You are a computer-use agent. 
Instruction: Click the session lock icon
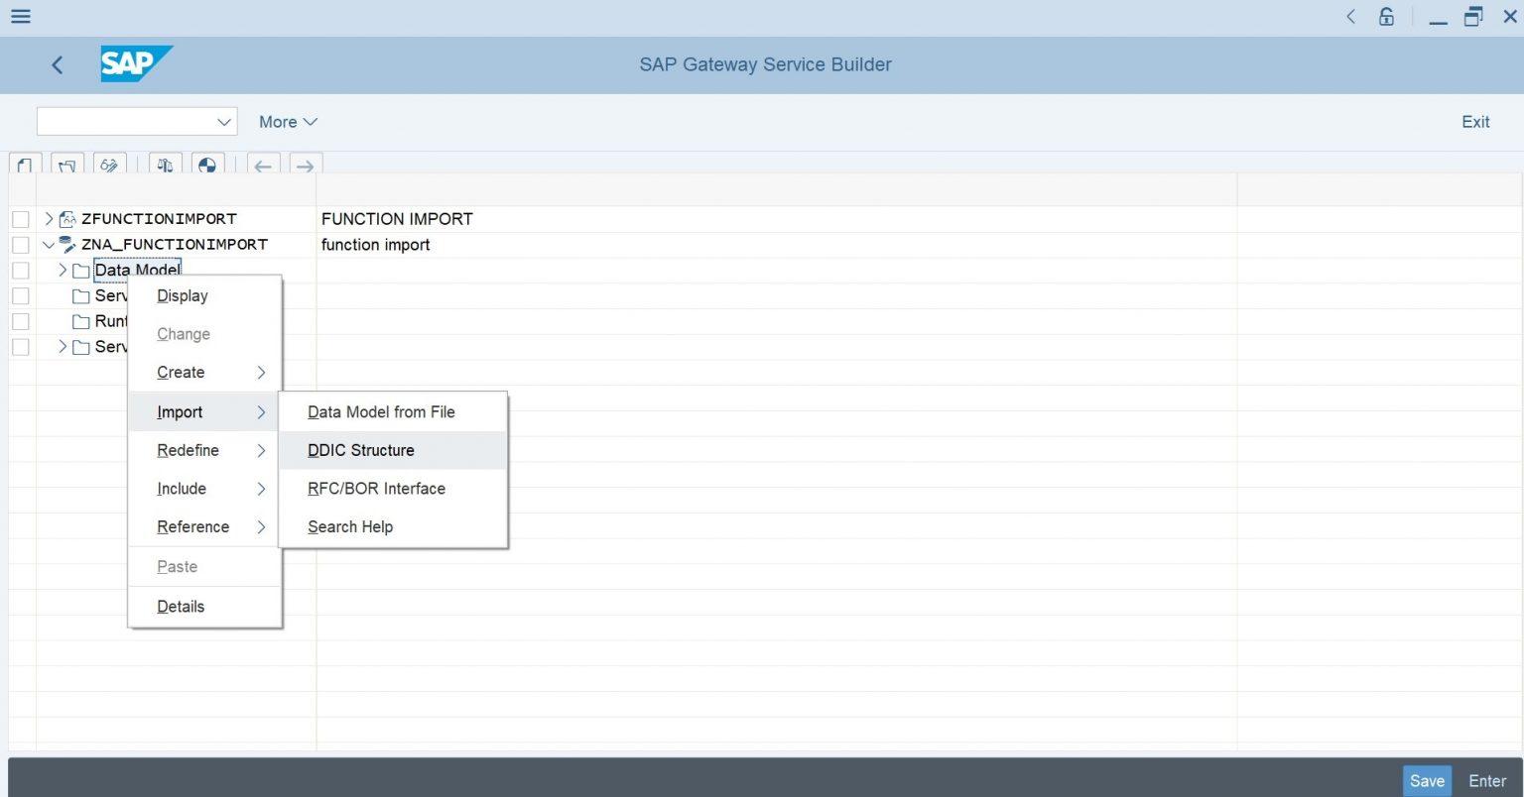click(x=1385, y=16)
